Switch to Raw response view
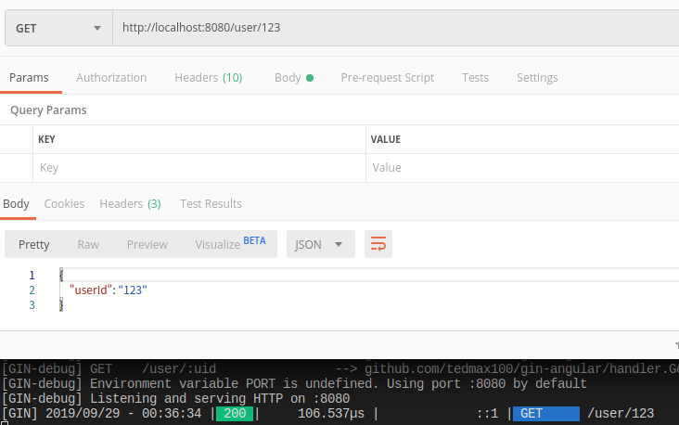 tap(88, 244)
